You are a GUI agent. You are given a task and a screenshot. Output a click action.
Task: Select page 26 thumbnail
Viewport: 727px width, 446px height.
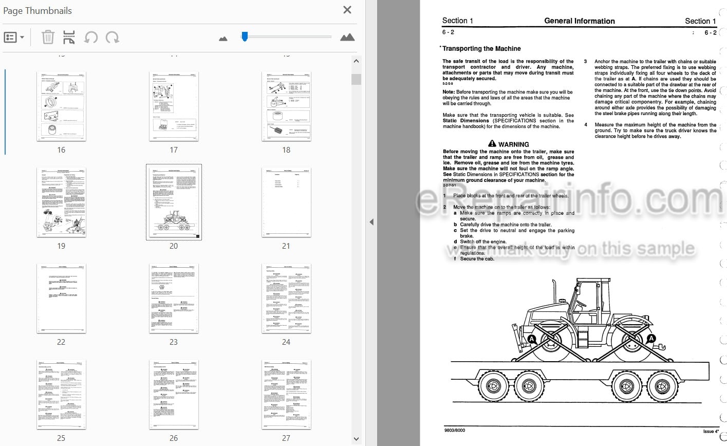point(174,395)
